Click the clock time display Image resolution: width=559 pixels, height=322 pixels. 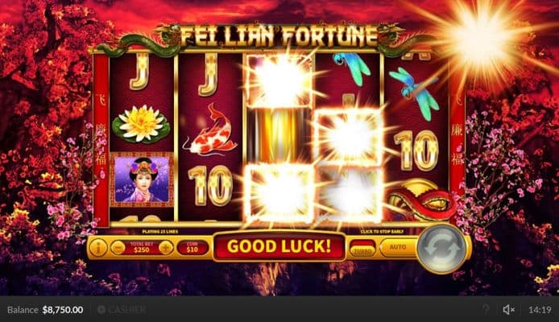[540, 310]
